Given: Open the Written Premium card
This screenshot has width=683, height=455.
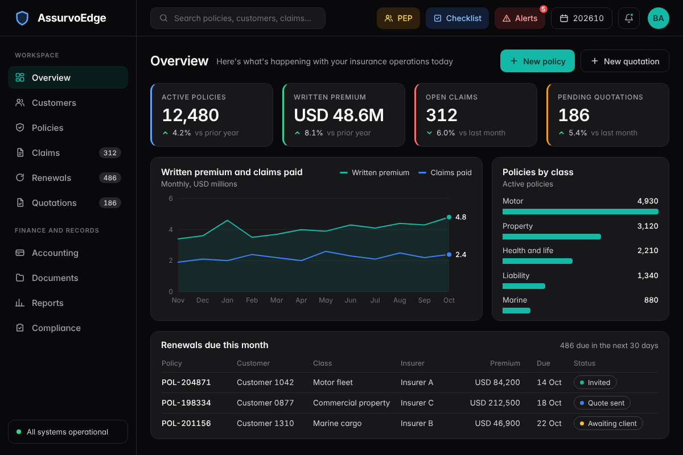Looking at the screenshot, I should point(344,115).
